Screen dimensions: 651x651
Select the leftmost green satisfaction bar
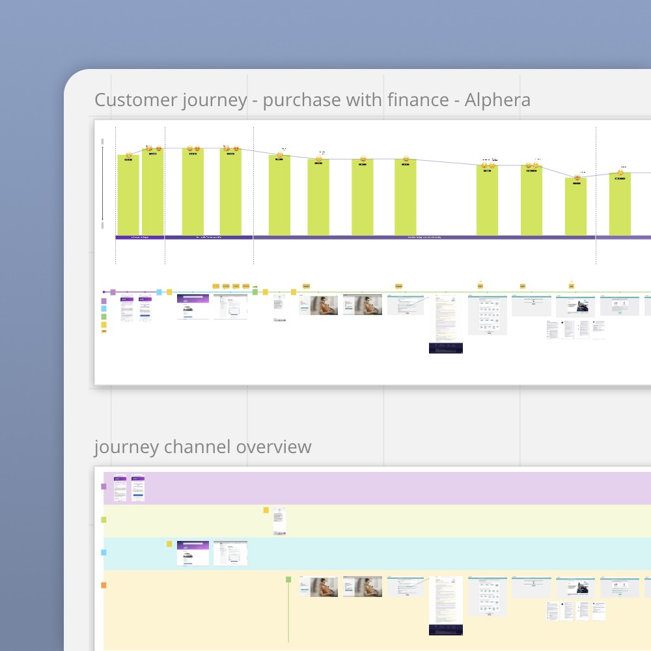pos(128,195)
